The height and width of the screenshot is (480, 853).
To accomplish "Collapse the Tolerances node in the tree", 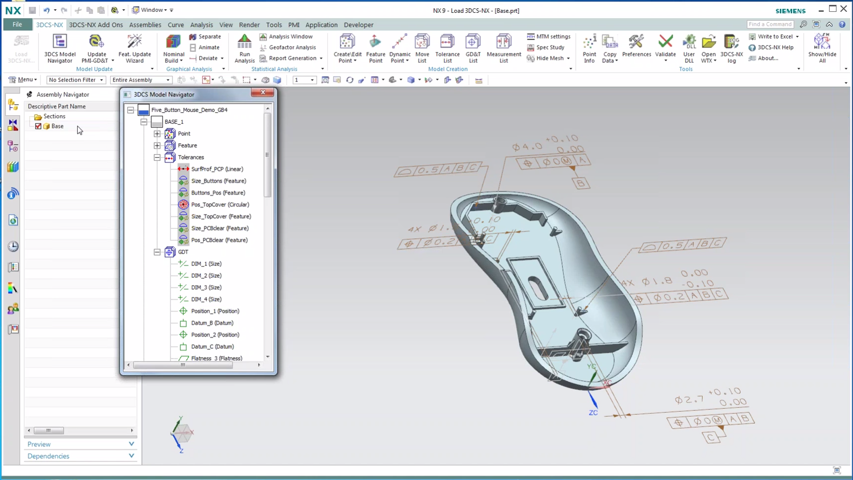I will point(157,157).
